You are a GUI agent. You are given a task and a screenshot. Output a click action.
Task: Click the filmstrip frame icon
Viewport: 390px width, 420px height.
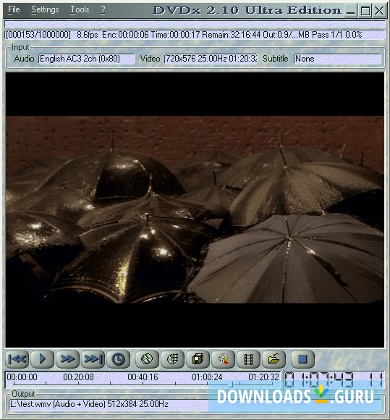248,359
